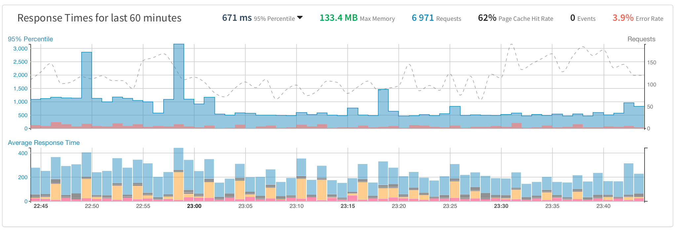Image resolution: width=675 pixels, height=231 pixels.
Task: Select the 1,500 y-axis tick label
Action: click(20, 88)
